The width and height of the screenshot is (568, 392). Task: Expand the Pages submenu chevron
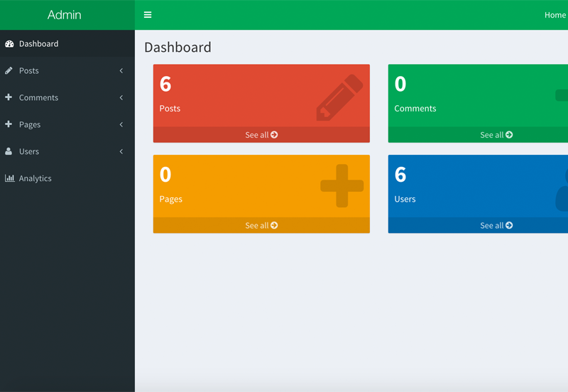click(x=121, y=124)
